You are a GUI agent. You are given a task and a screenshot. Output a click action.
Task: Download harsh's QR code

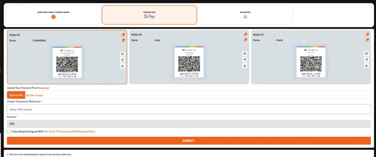[366, 66]
